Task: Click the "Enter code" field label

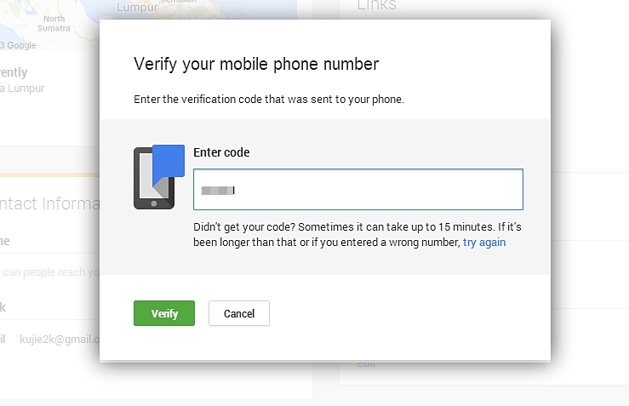Action: (221, 152)
